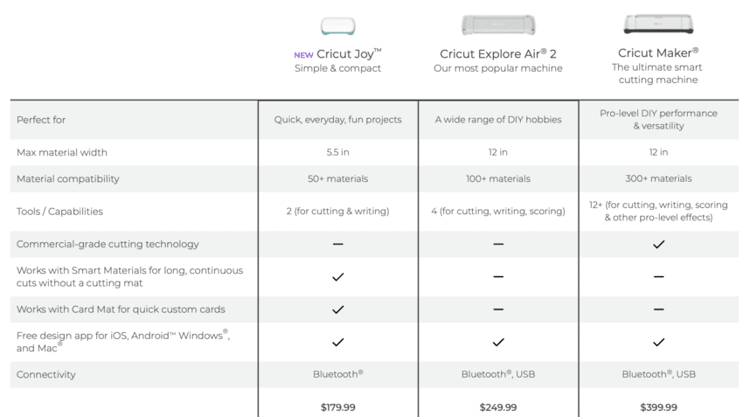
Task: Click the $399.99 Cricut Maker price
Action: click(x=658, y=407)
